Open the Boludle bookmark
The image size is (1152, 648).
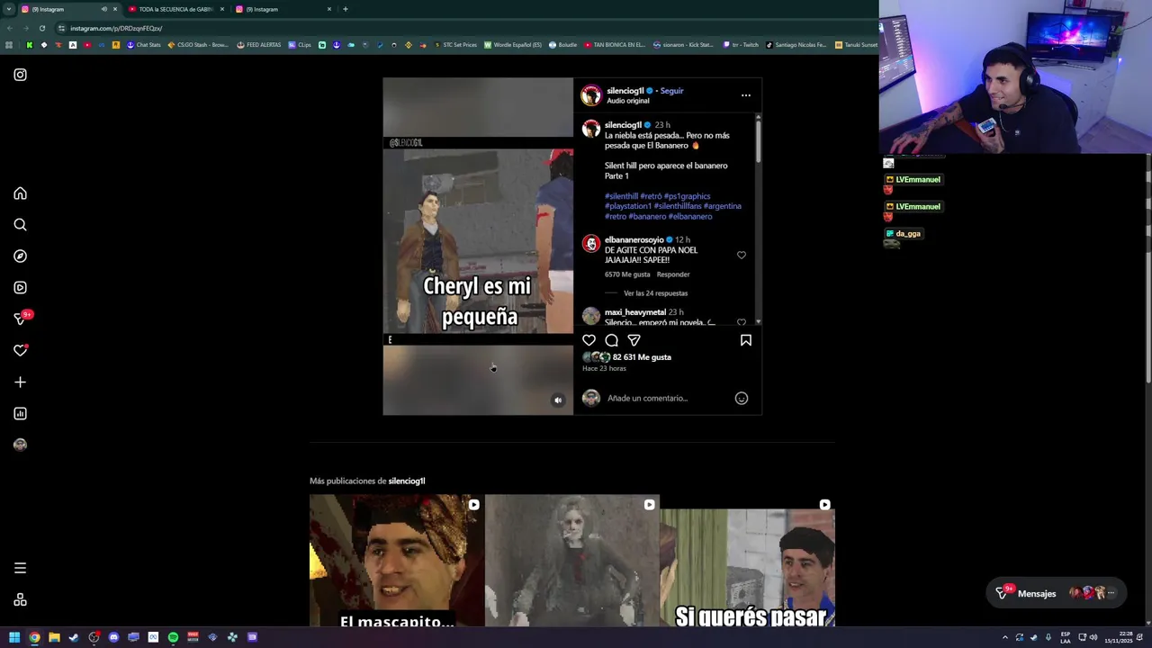[562, 45]
